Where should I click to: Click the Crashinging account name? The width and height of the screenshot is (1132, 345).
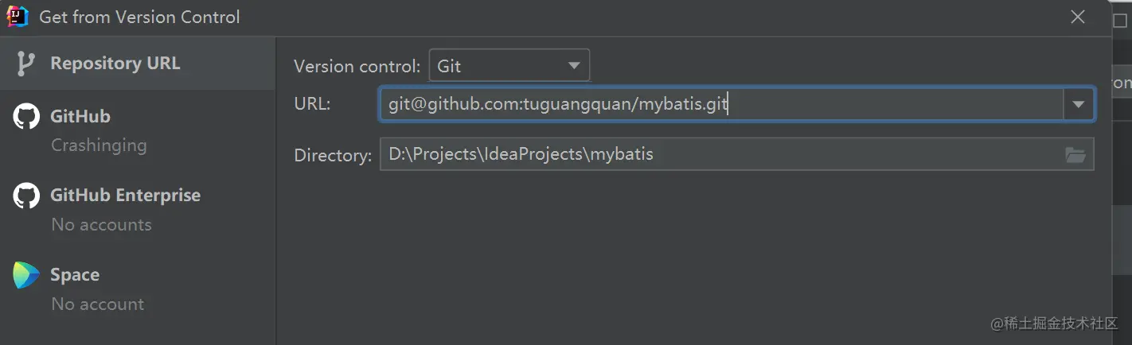(99, 145)
